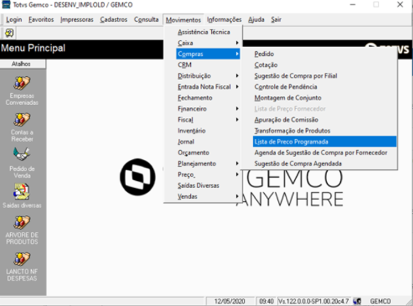Open the Favoritos menu
413x306 pixels.
pyautogui.click(x=41, y=19)
